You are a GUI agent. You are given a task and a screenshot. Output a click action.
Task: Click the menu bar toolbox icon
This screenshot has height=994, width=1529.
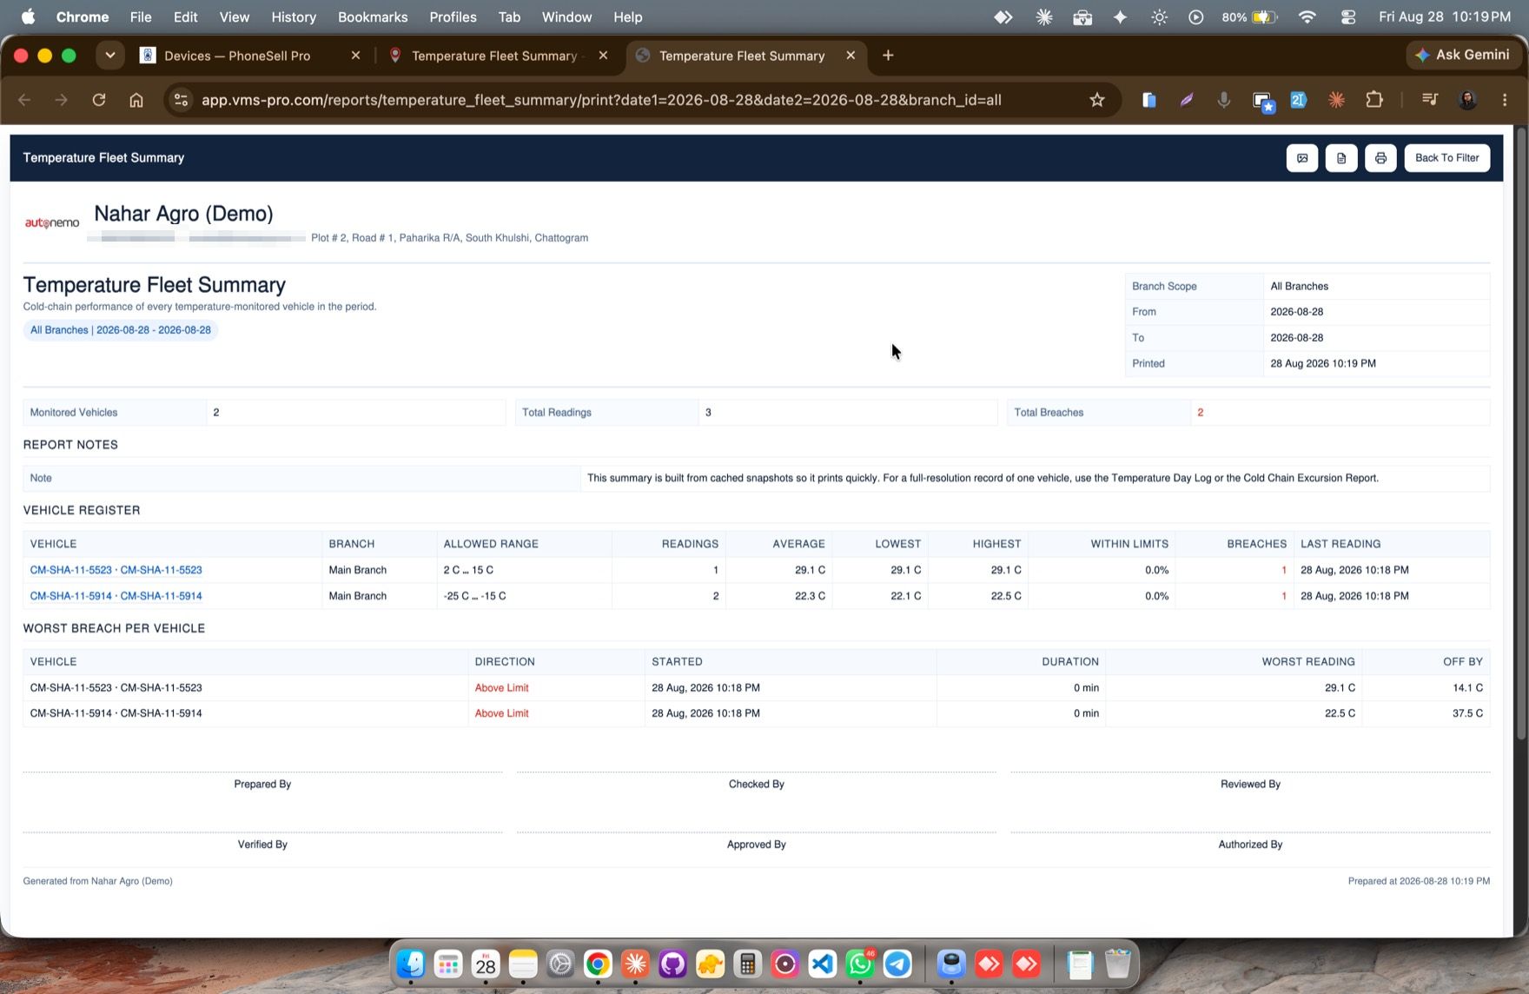coord(1082,17)
